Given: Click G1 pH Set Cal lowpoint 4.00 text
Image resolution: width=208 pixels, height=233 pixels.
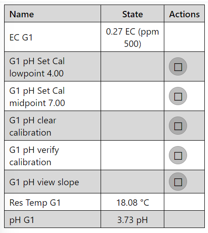Looking at the screenshot, I should click(x=37, y=67).
